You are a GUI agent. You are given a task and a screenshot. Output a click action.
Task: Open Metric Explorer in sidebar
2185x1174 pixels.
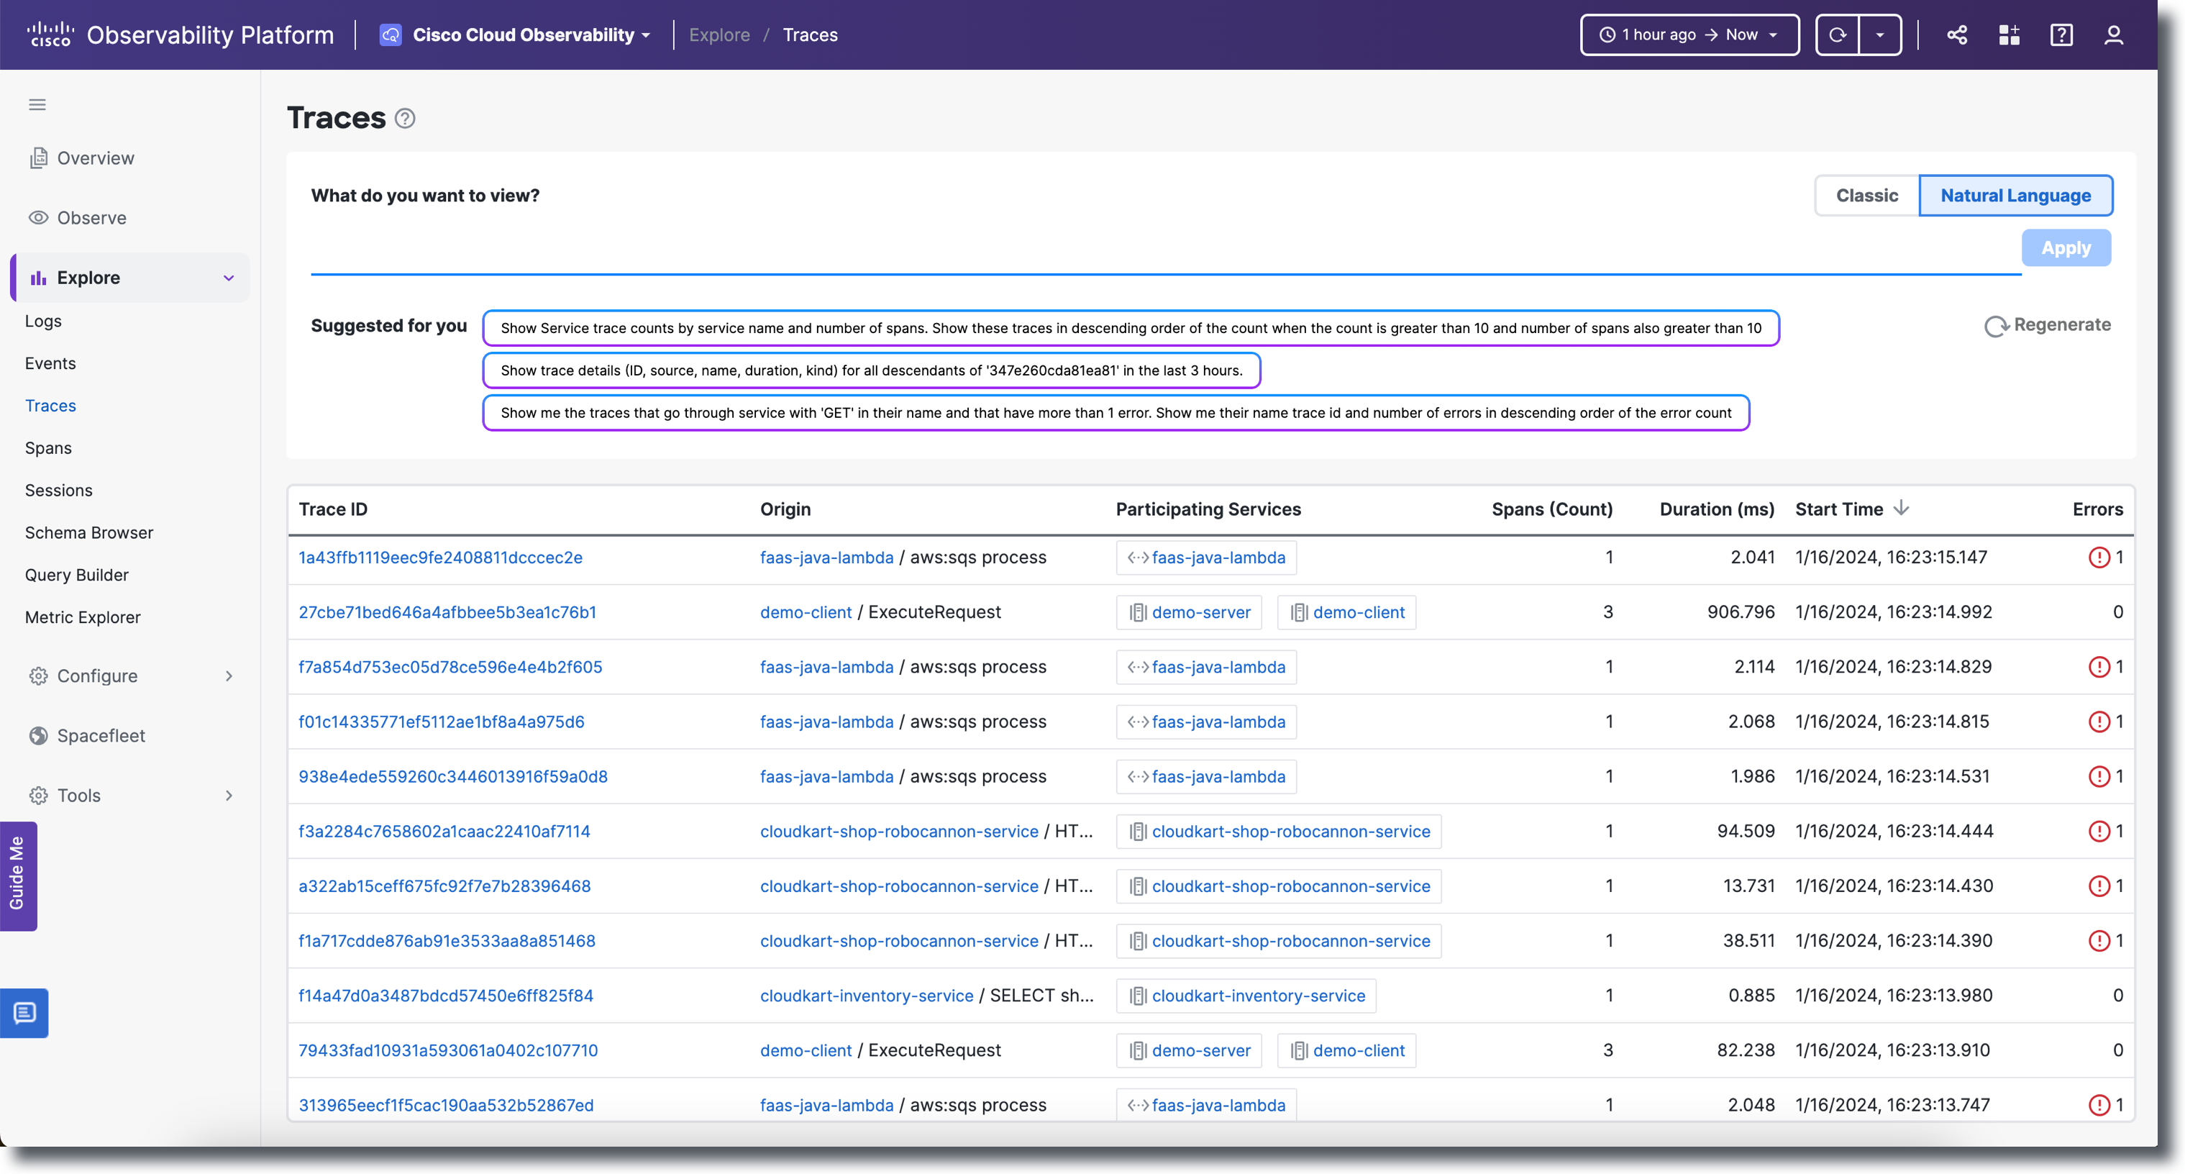[x=82, y=617]
